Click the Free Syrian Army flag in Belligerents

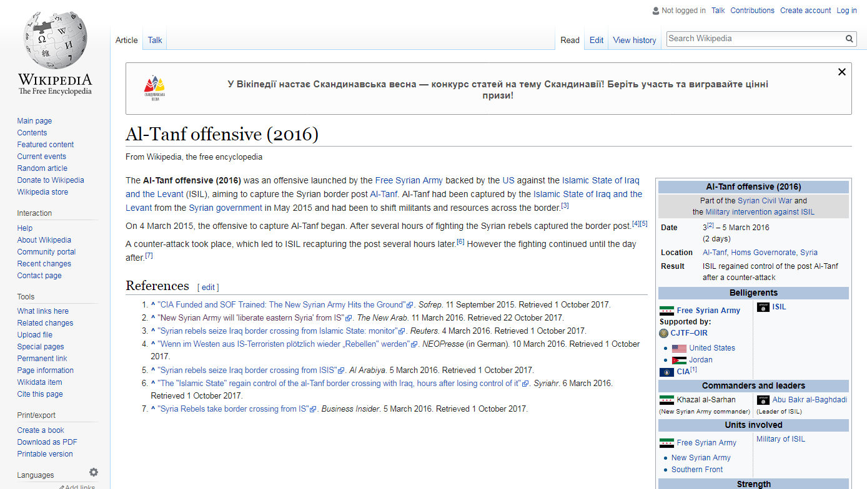point(666,311)
